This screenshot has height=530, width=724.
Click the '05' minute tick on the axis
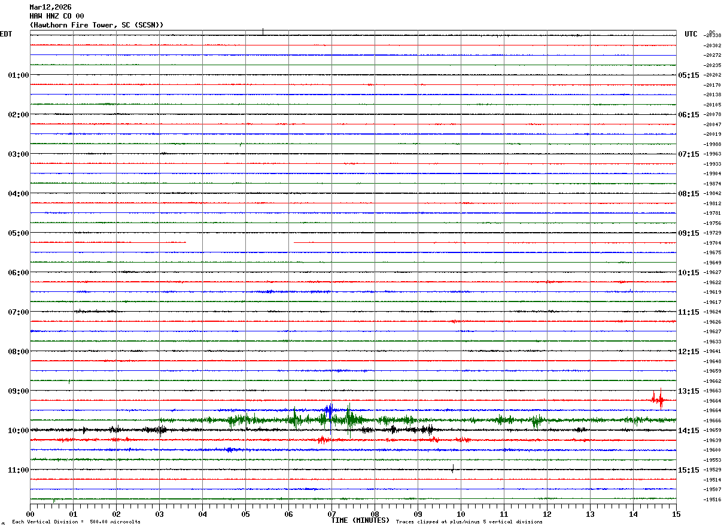[x=245, y=514]
